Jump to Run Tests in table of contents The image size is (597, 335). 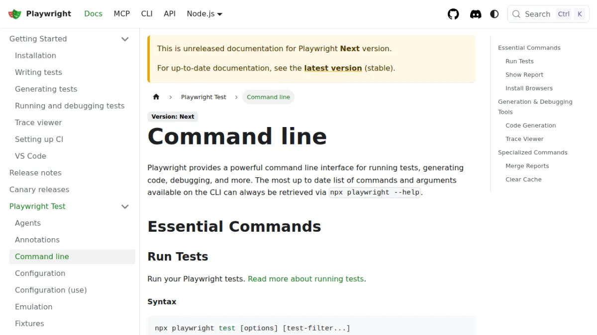point(519,61)
